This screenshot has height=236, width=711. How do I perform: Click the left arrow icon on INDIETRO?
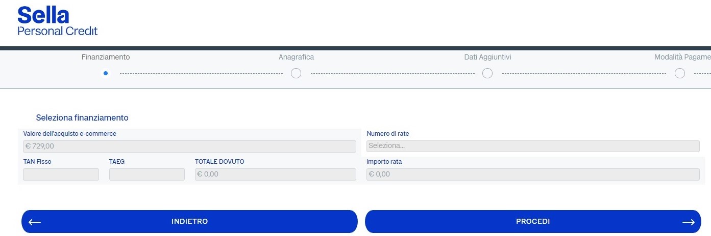pos(35,222)
